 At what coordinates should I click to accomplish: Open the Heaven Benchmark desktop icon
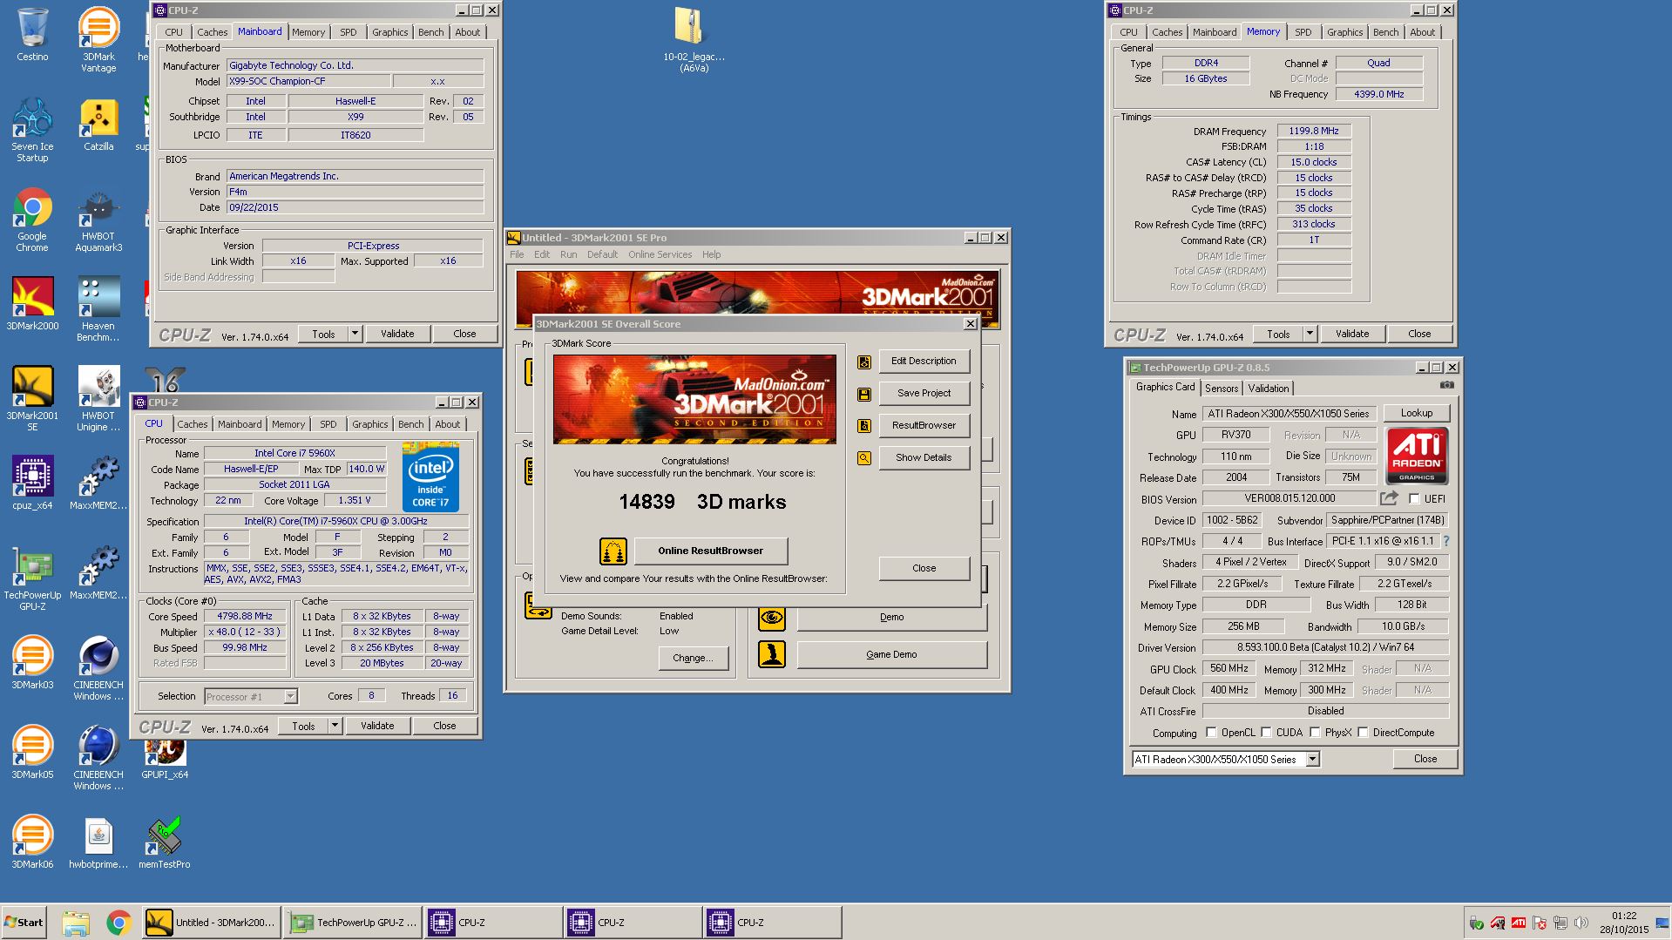98,309
